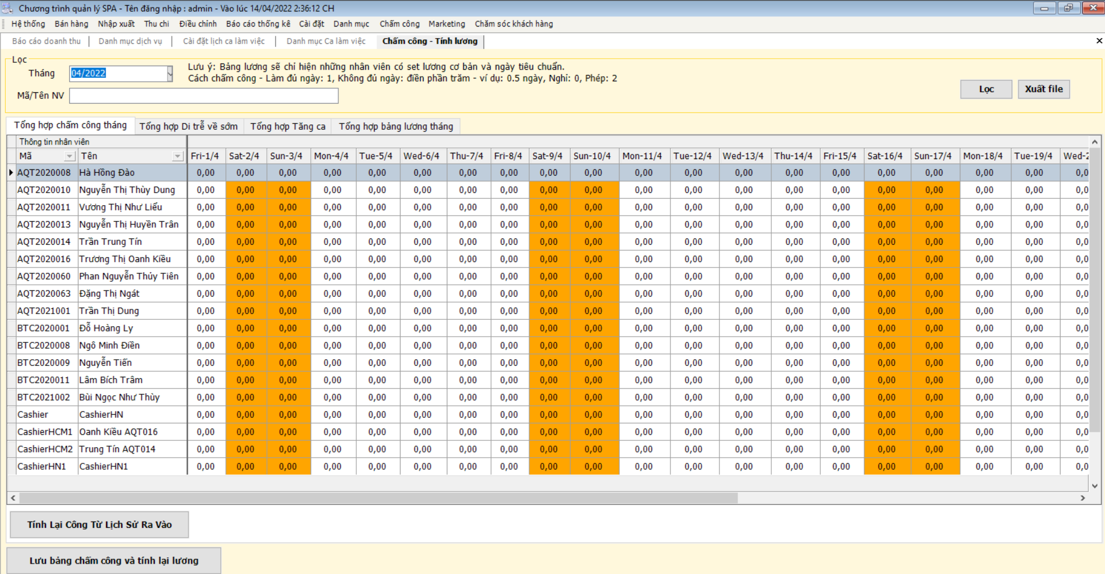
Task: Open the Tổng hợp bảng lương tháng tab
Action: pos(395,126)
